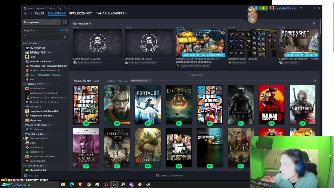Open the ☆AHAPULKO45FPS☆ profile tab
334x188 pixels.
point(111,13)
